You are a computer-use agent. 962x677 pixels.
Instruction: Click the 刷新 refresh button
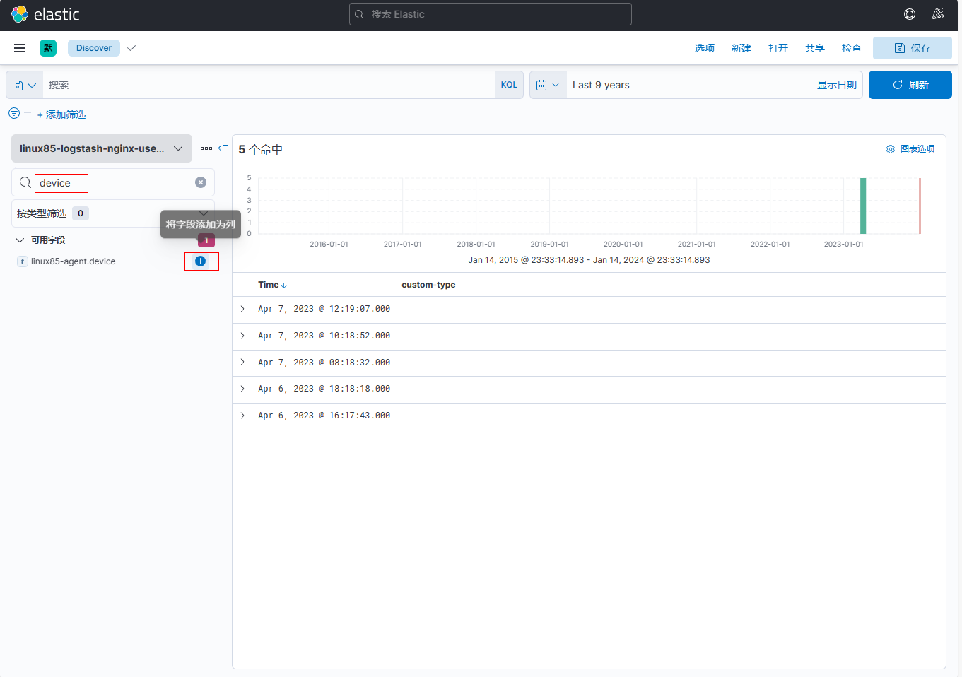point(910,85)
